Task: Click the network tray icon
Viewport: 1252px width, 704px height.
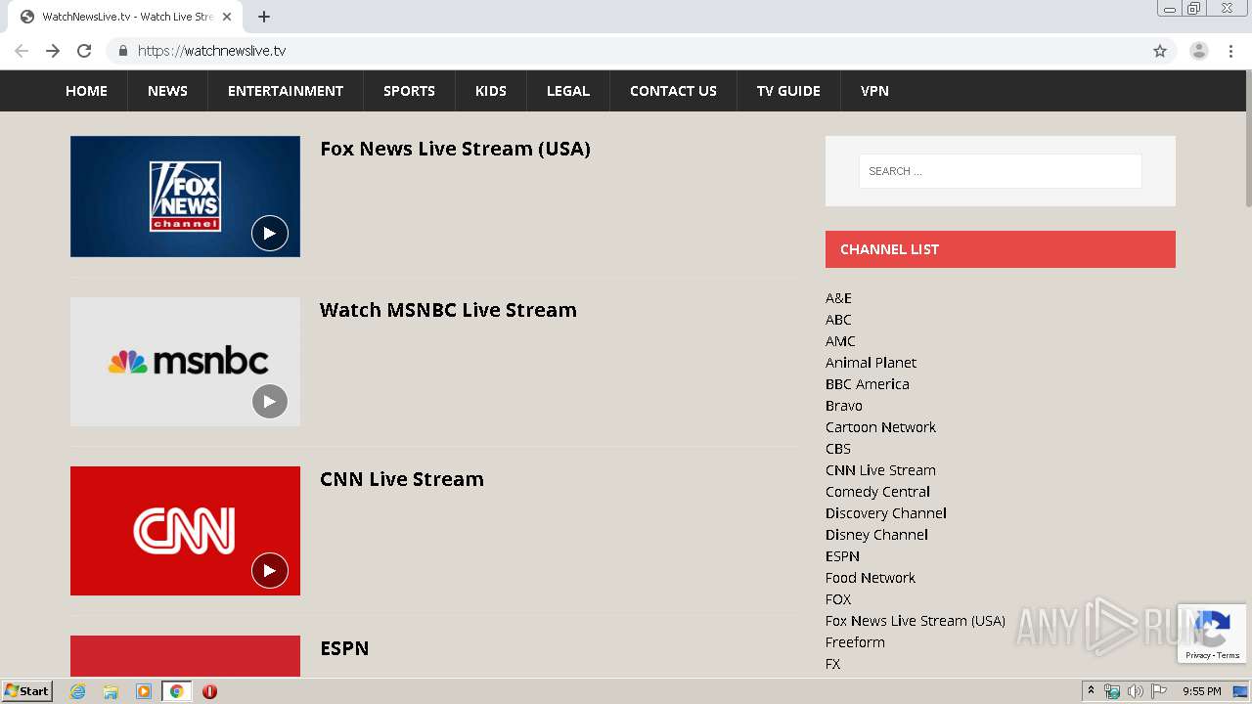Action: (1112, 691)
